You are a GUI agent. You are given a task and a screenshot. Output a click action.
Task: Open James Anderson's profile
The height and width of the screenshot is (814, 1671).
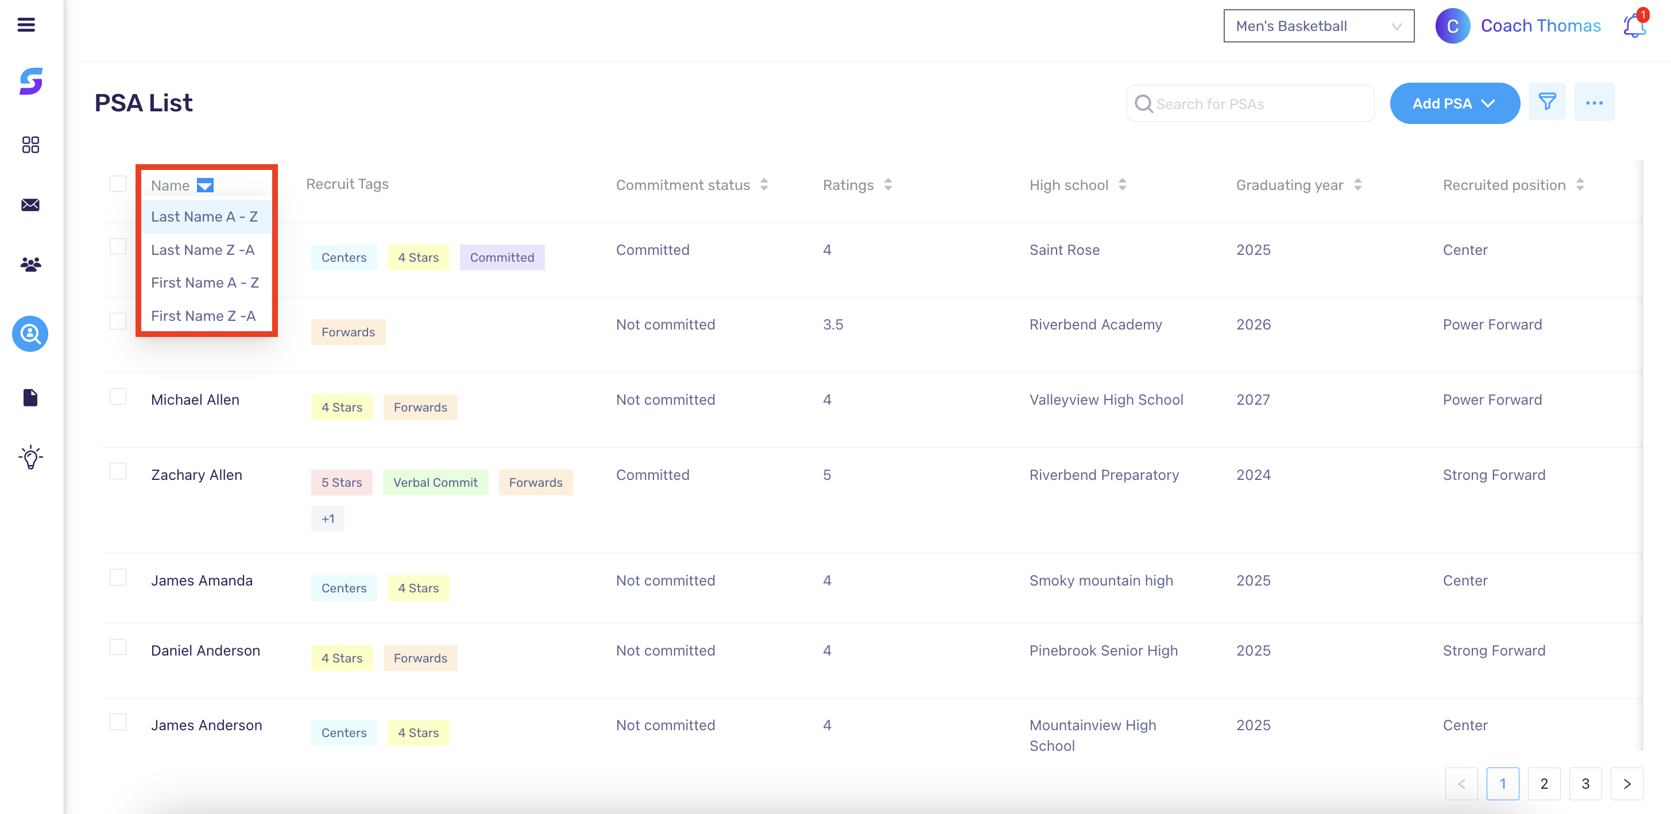[x=206, y=725]
